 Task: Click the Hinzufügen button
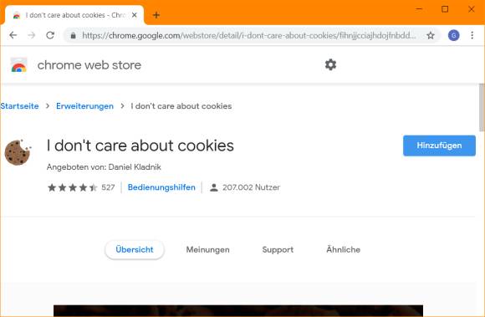coord(439,146)
